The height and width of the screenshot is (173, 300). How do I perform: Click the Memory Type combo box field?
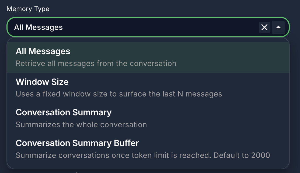[x=135, y=27]
